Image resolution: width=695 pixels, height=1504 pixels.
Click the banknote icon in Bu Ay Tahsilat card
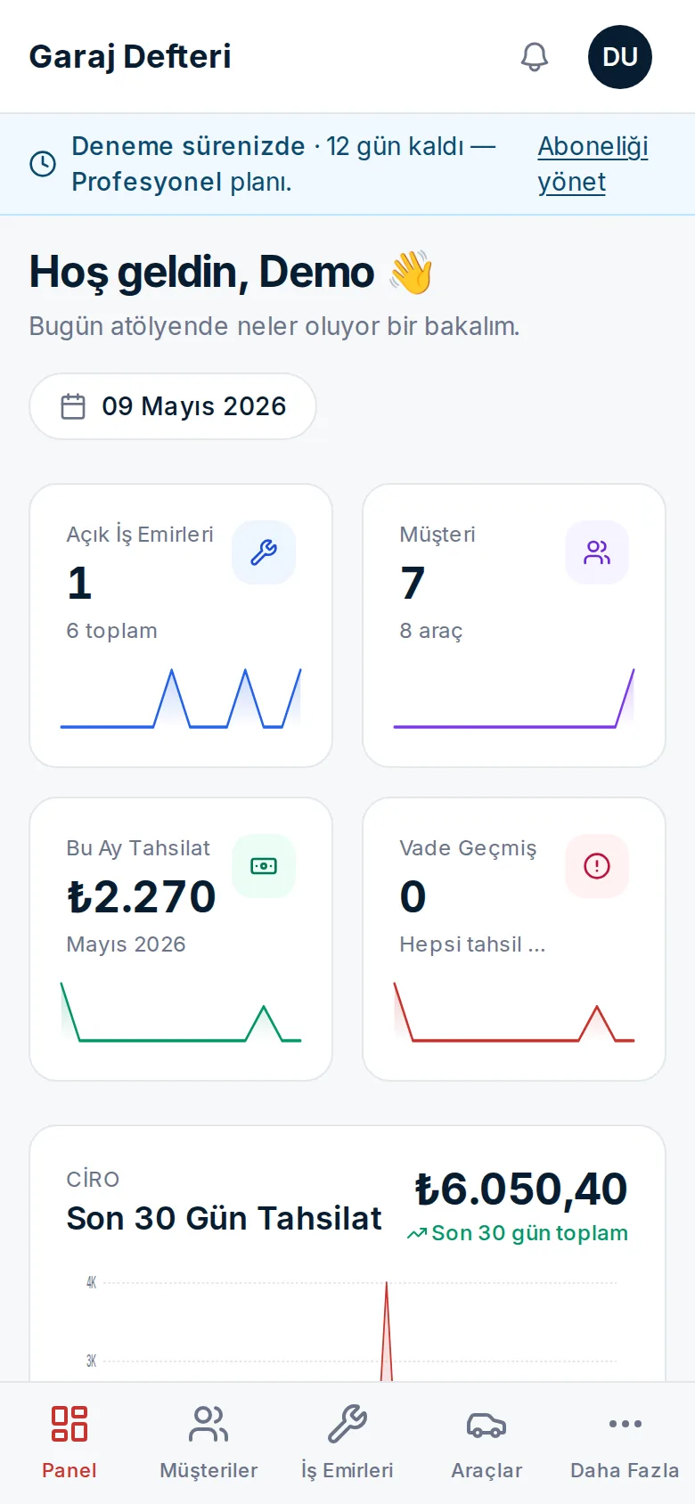264,866
